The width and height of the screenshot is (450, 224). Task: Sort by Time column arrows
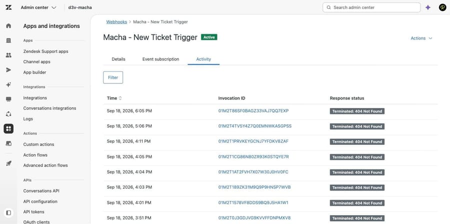(x=120, y=98)
